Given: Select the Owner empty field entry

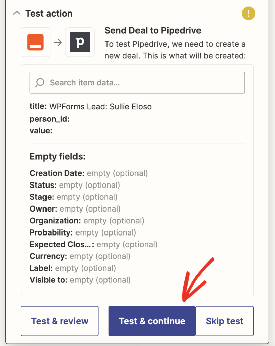Looking at the screenshot, I should (x=75, y=208).
